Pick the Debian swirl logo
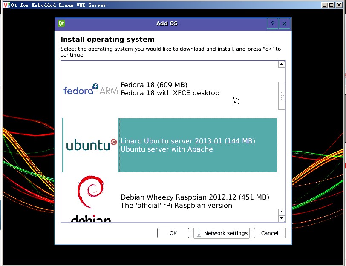This screenshot has height=266, width=346. click(91, 192)
